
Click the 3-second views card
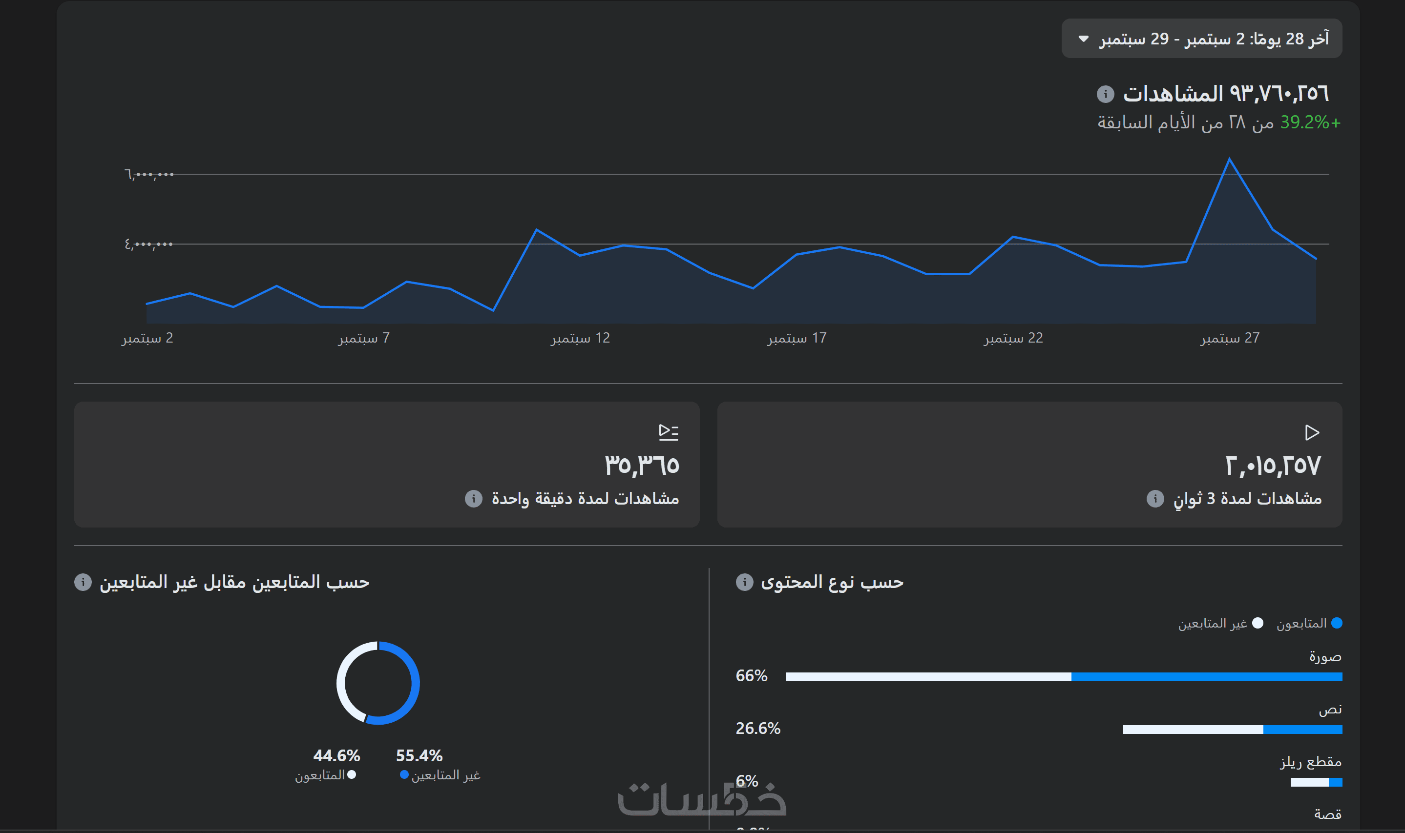coord(1029,464)
